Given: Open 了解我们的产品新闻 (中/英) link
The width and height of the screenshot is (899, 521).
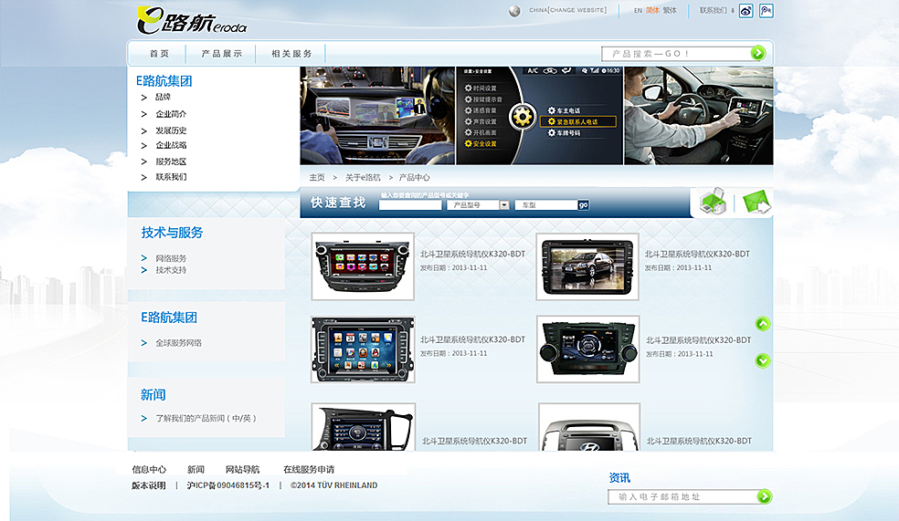Looking at the screenshot, I should coord(206,419).
